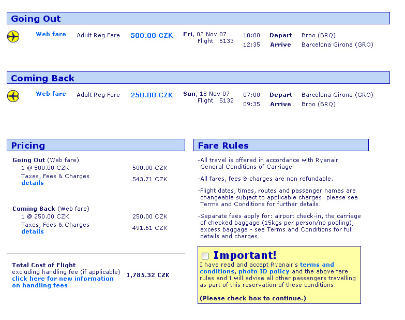The width and height of the screenshot is (405, 320).
Task: Click the 250.00 CZK return fare price
Action: [x=152, y=95]
